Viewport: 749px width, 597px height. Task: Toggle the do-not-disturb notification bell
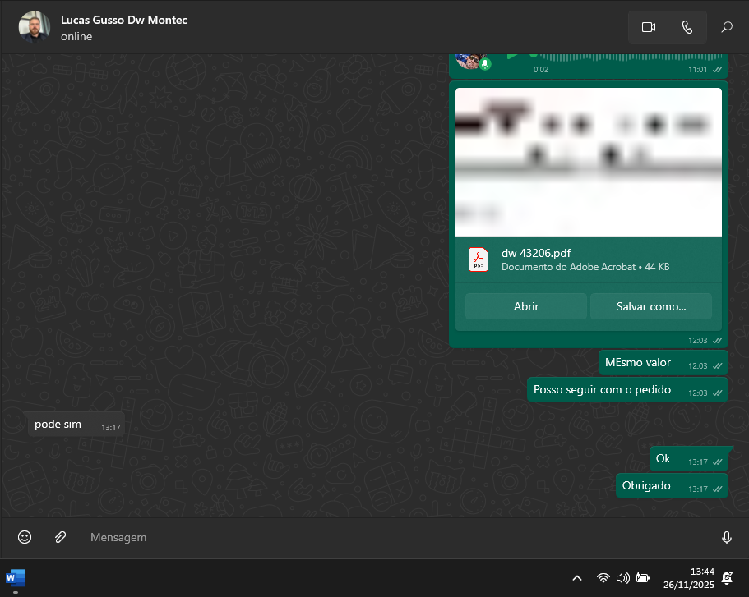727,578
